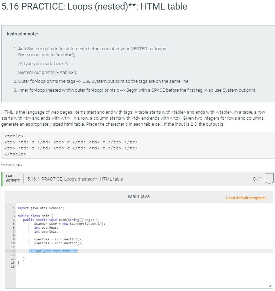Click '5.16.1: PRACTICE: Loops (nested)**: HTML table' heading

pyautogui.click(x=75, y=179)
